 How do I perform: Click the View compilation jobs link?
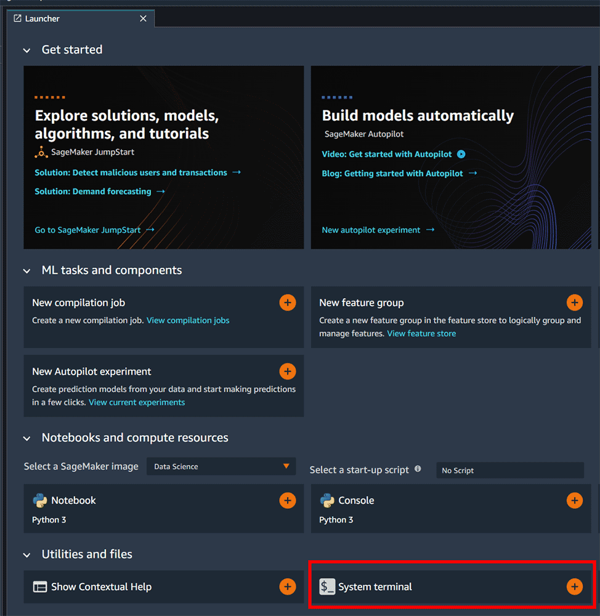point(188,320)
